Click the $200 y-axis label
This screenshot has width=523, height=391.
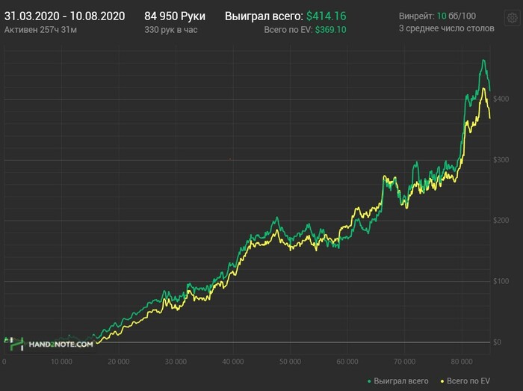501,221
